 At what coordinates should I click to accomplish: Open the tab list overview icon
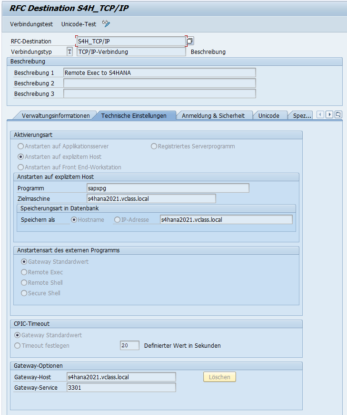tap(338, 114)
